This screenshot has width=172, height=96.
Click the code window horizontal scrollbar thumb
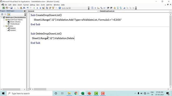pyautogui.click(x=40, y=89)
